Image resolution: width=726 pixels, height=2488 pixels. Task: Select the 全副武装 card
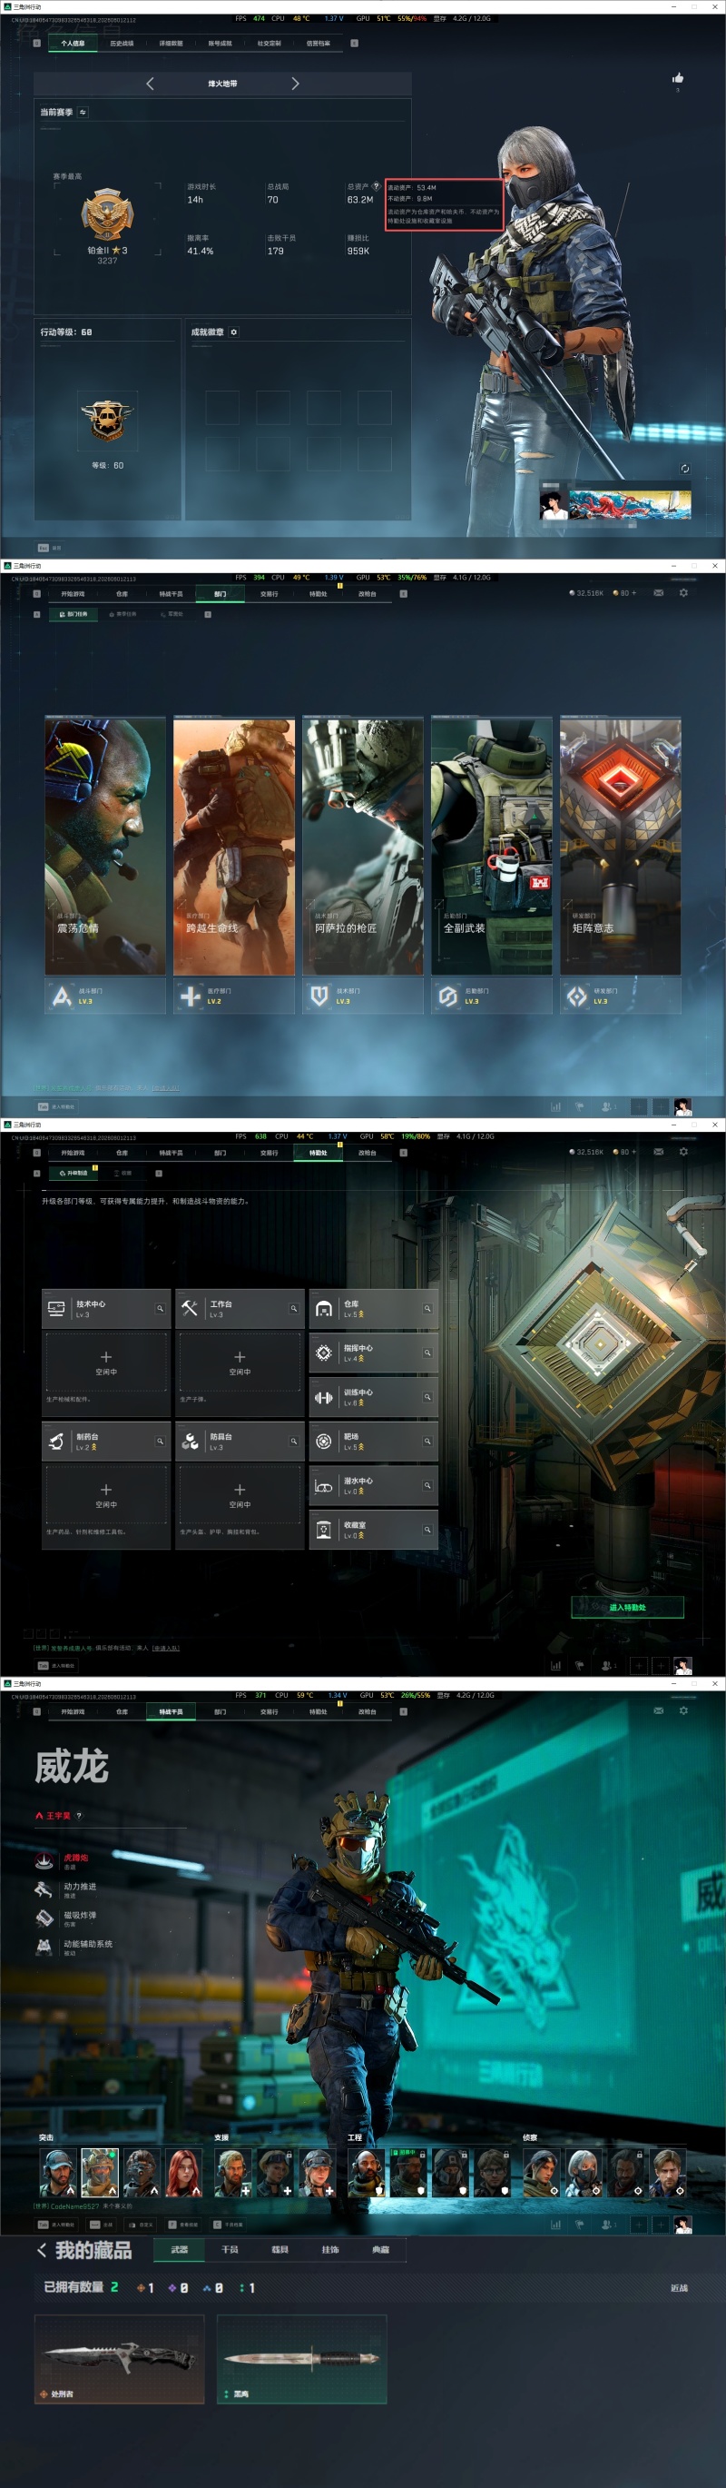[x=491, y=846]
